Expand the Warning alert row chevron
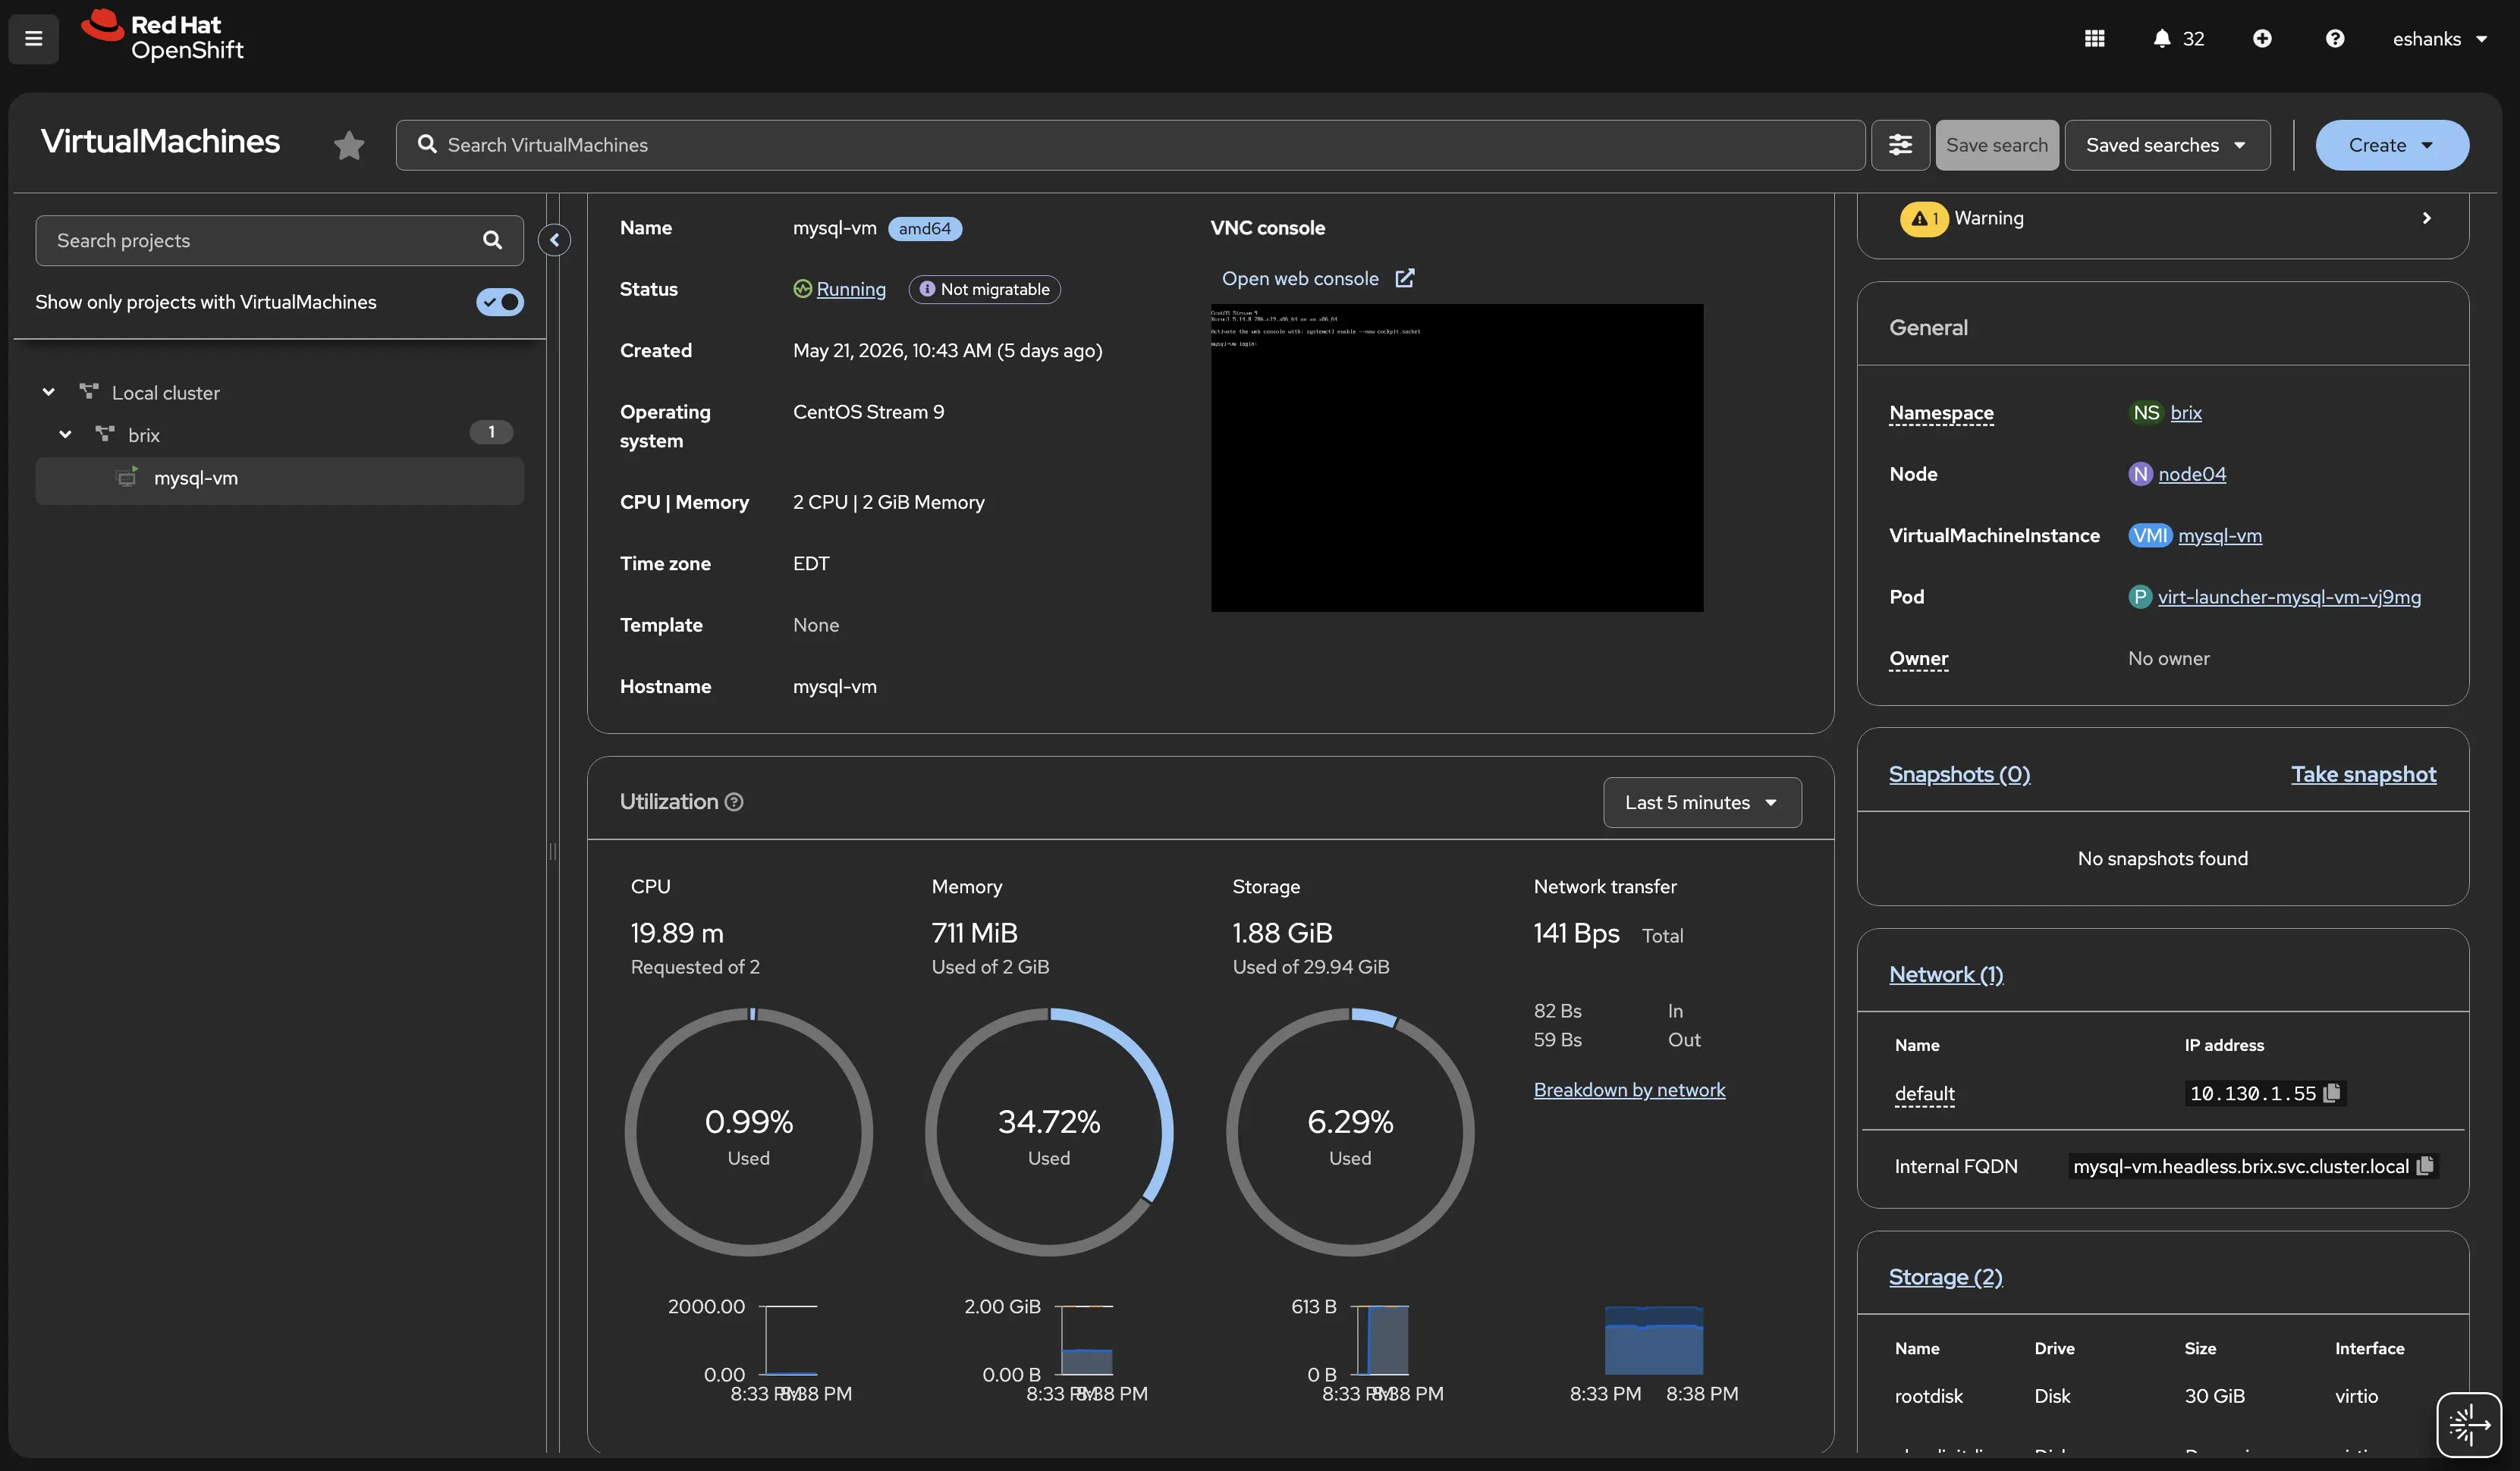The height and width of the screenshot is (1471, 2520). pyautogui.click(x=2426, y=218)
